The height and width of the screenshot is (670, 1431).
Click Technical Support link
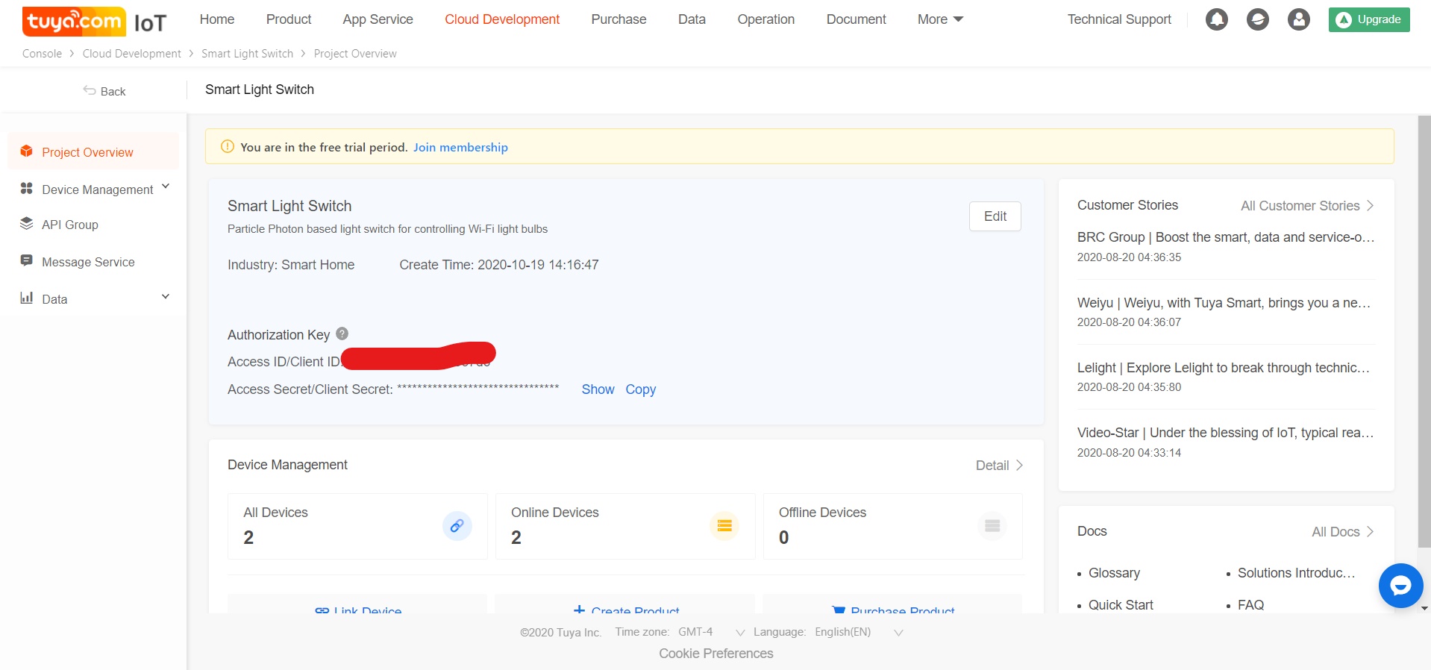pyautogui.click(x=1119, y=19)
